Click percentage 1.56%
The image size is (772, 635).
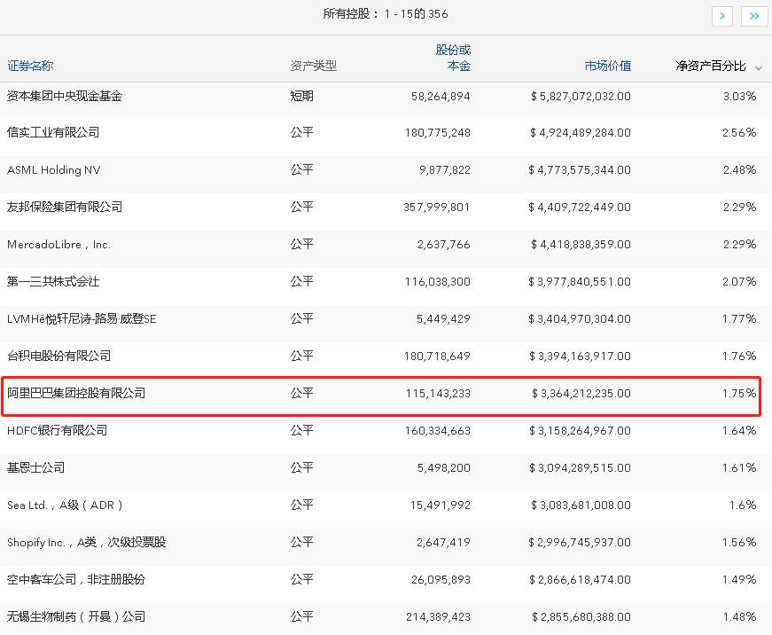pyautogui.click(x=739, y=542)
